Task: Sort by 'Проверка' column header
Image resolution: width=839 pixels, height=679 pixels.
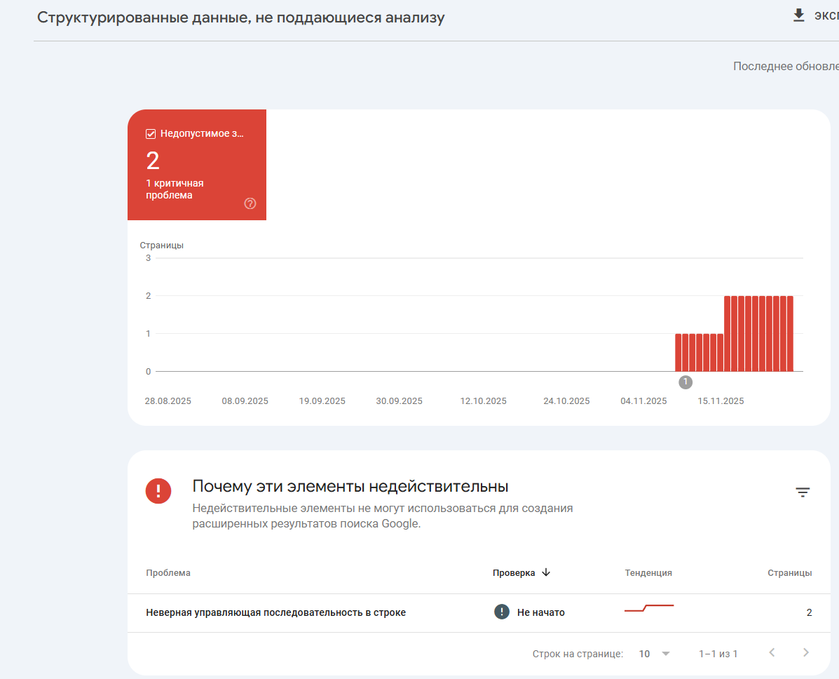Action: click(x=514, y=573)
